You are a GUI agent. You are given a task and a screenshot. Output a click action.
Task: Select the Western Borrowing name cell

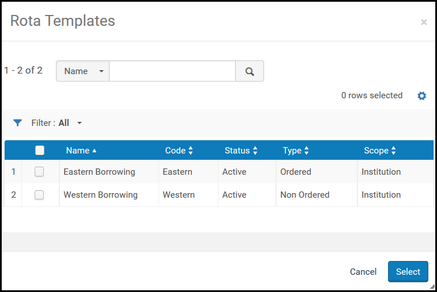pos(100,195)
